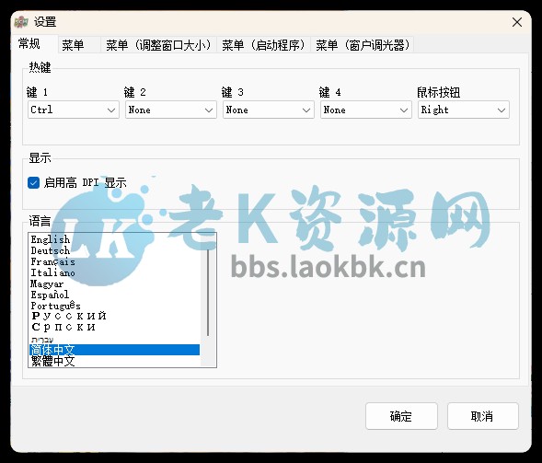
Task: Open the 鼠标按钮 Right dropdown
Action: 464,110
